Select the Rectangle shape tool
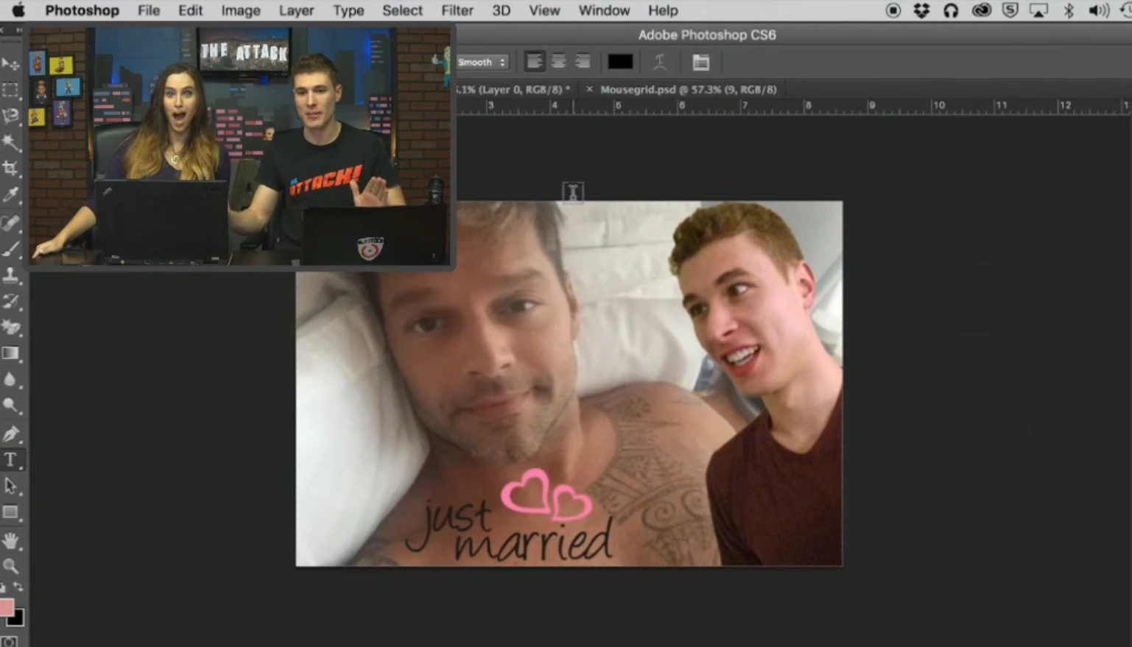Viewport: 1132px width, 647px height. click(x=10, y=512)
